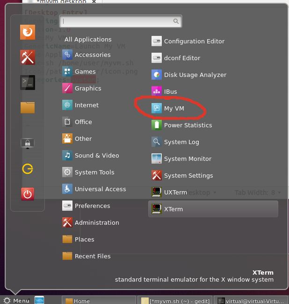Open the Other category
Screen dimensions: 289x304
tap(77, 138)
